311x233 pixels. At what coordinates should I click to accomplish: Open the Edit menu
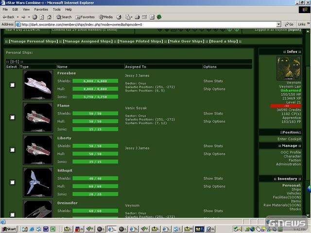(15, 9)
